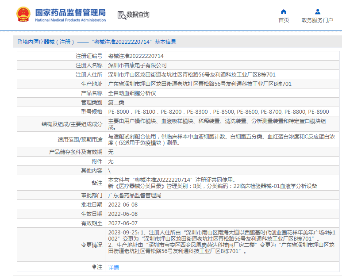Screen dimensions: 342x276
Task: Click the backslash value in 其他内容 row
Action: 109,171
